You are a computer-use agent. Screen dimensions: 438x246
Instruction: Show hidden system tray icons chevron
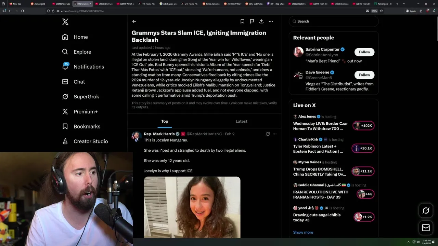click(408, 242)
